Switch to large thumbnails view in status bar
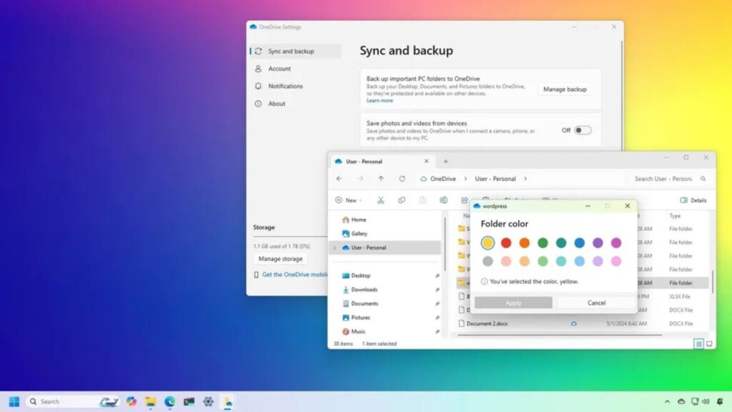Image resolution: width=732 pixels, height=412 pixels. [709, 344]
